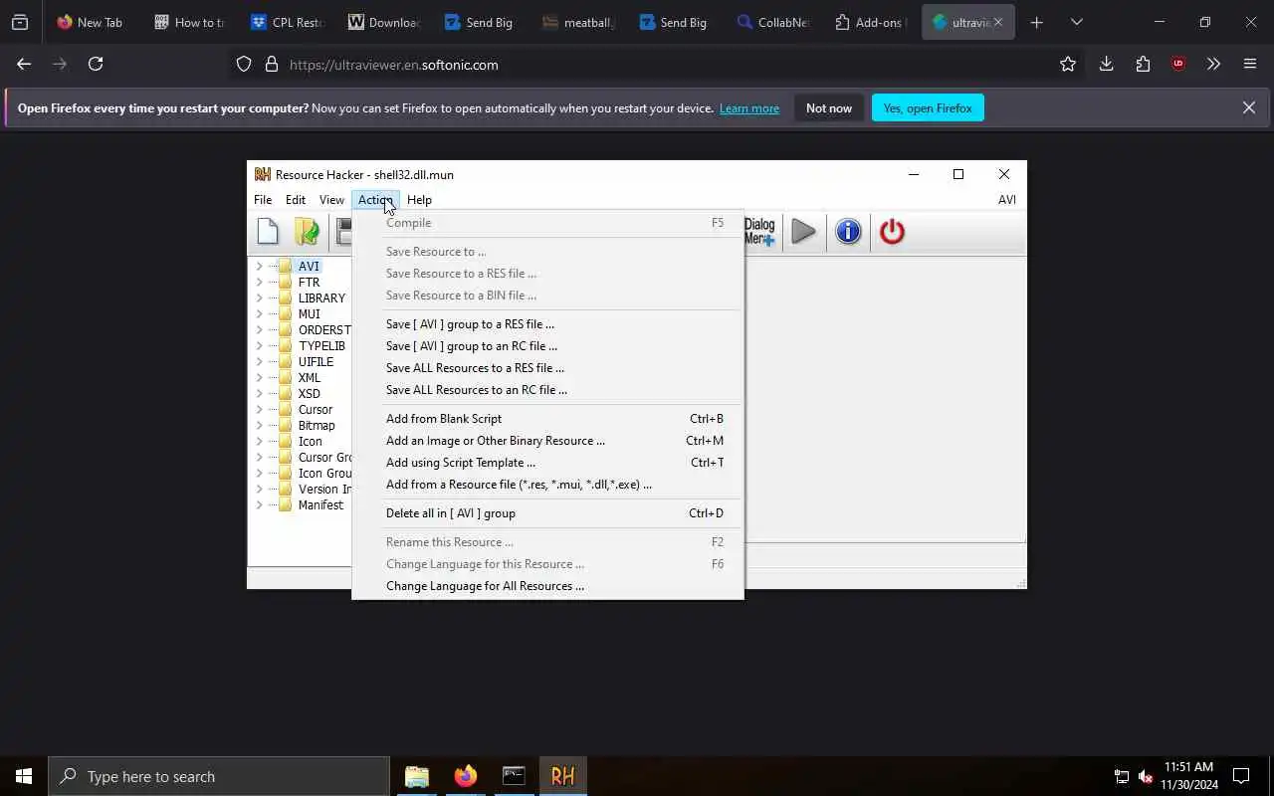Close the ultraviewer tab

pos(998,22)
